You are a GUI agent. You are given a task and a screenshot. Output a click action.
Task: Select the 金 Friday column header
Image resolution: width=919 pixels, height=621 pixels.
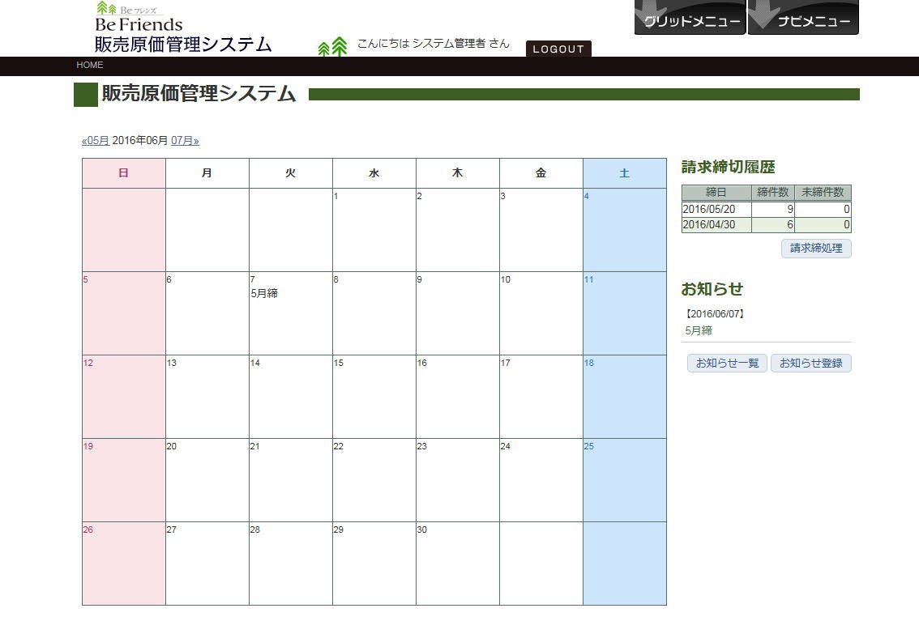(541, 173)
